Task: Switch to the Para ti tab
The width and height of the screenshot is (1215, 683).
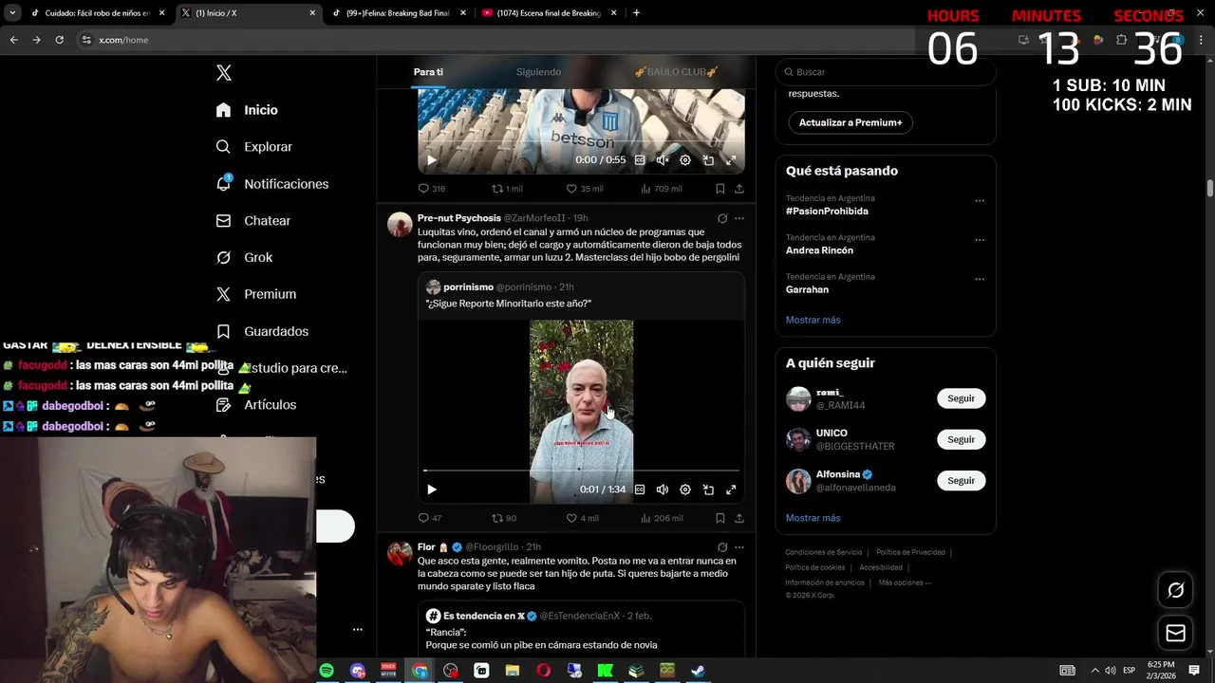Action: pyautogui.click(x=428, y=72)
